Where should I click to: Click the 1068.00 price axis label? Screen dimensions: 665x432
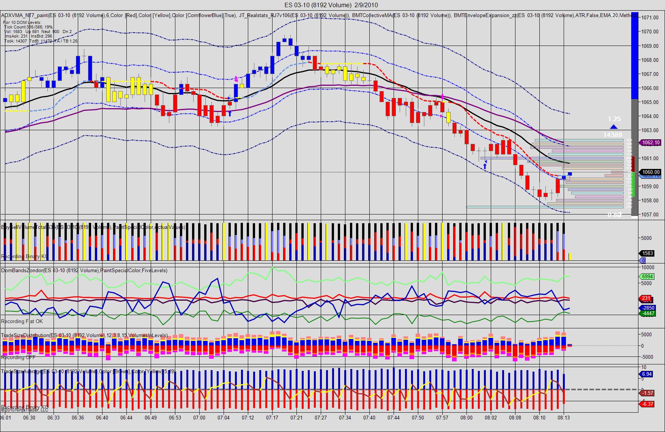(650, 60)
